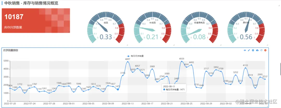281x108 pixels.
Task: Click the data point labeled 1946
Action: click(x=59, y=86)
